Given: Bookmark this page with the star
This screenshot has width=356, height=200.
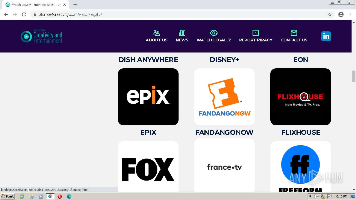Looking at the screenshot, I should (330, 14).
